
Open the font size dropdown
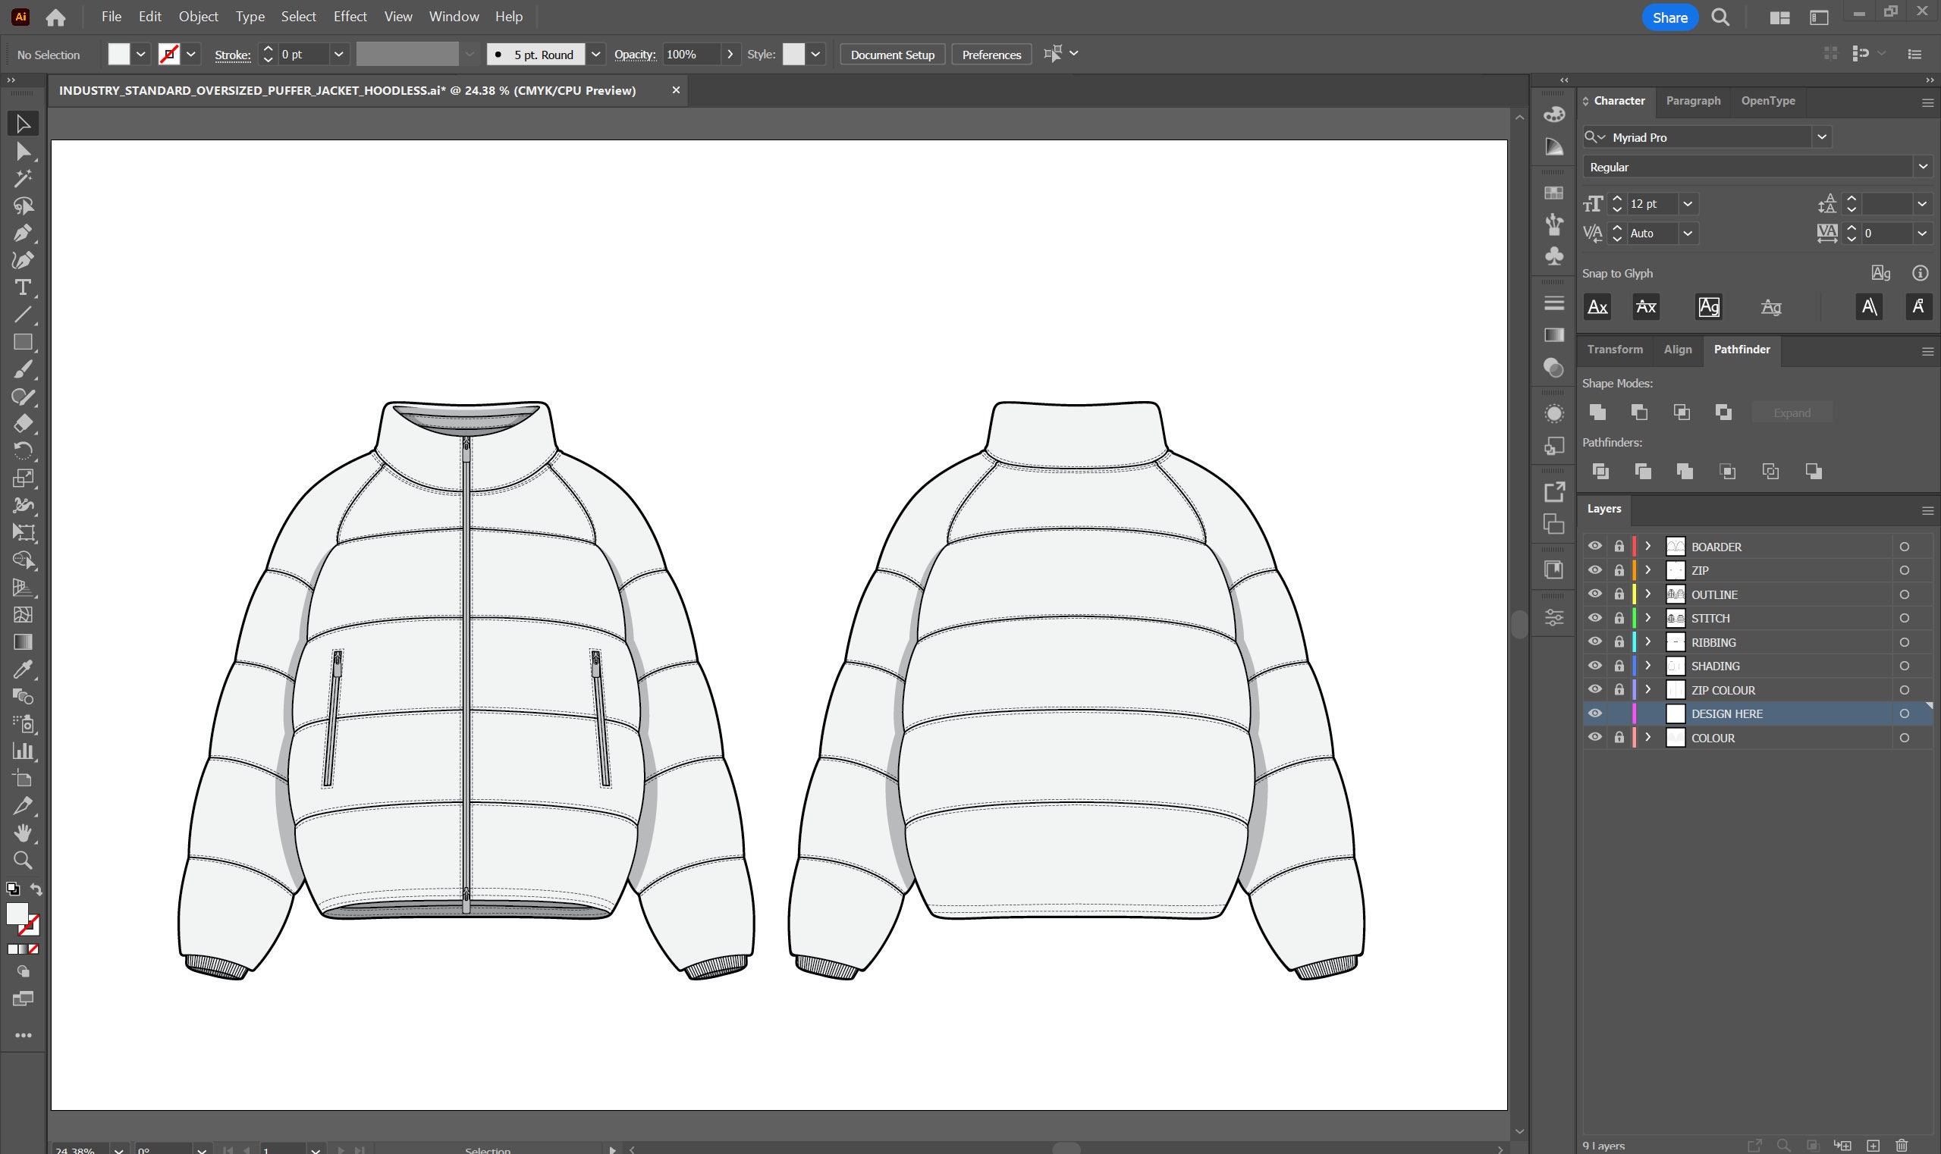[1688, 204]
